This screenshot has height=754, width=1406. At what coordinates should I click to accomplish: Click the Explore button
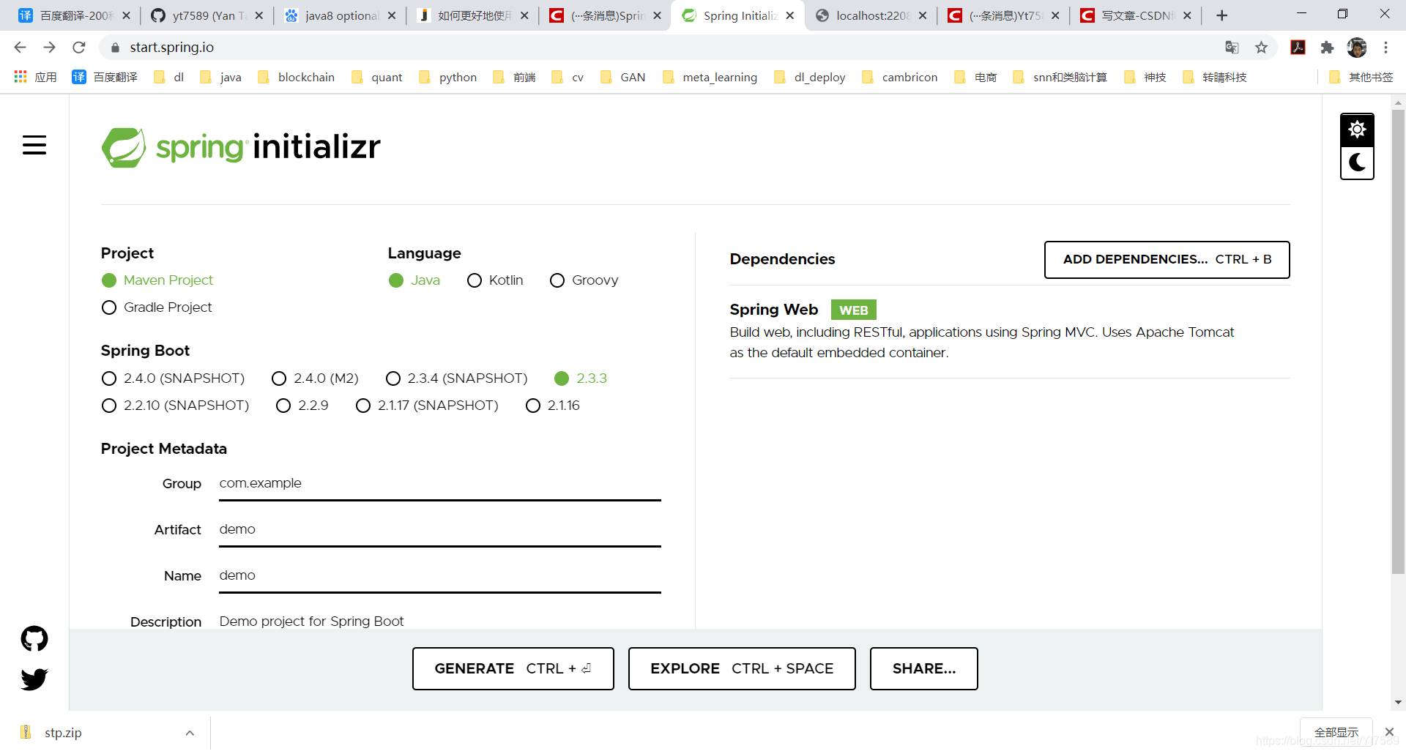pos(742,668)
